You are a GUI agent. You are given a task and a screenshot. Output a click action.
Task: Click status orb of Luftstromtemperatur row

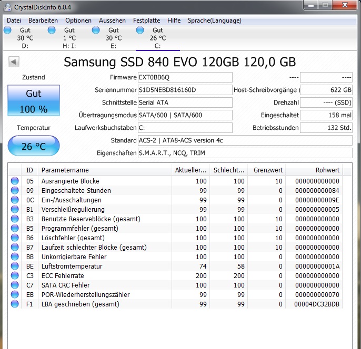pos(15,266)
